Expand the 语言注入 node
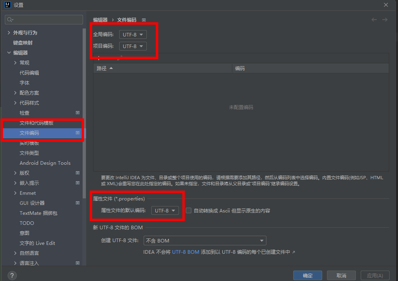 (15, 263)
